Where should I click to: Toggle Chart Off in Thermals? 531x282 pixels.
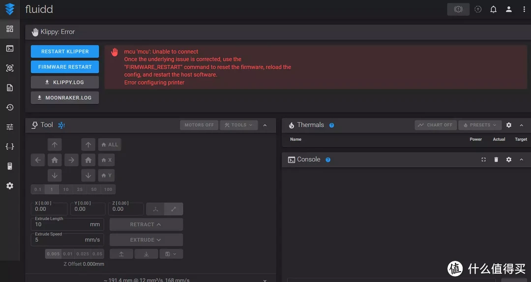point(436,125)
